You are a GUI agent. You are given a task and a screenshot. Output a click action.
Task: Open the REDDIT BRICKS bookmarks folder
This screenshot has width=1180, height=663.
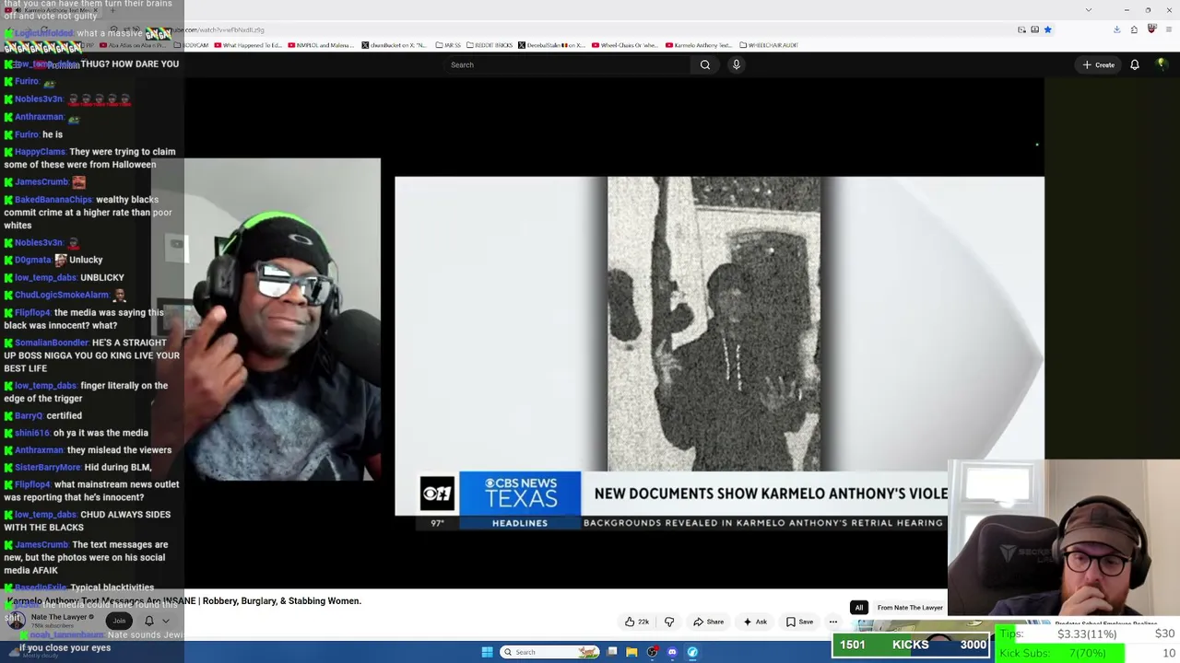(490, 45)
